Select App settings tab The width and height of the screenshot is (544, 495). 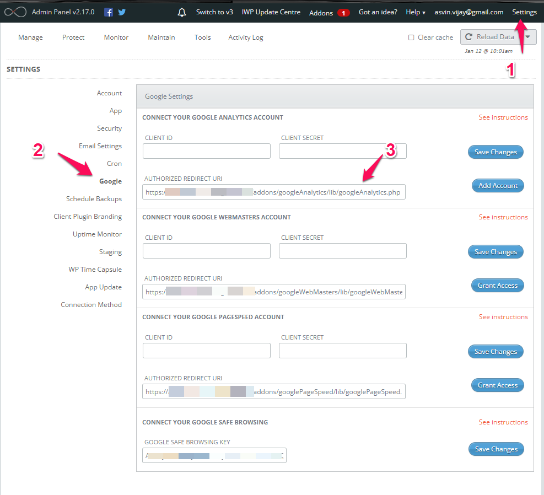(x=116, y=111)
